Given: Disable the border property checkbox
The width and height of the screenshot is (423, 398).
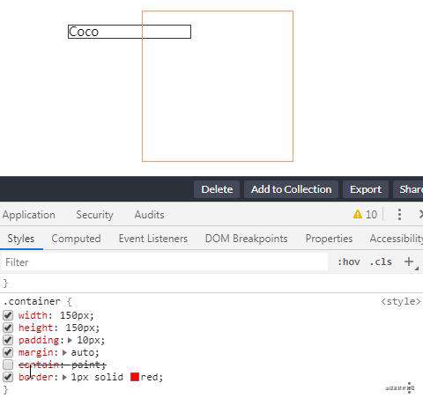Looking at the screenshot, I should tap(8, 377).
